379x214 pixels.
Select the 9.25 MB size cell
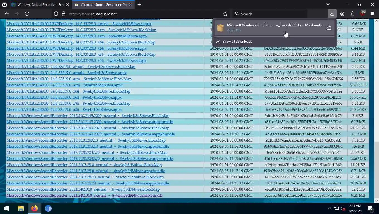(x=358, y=195)
